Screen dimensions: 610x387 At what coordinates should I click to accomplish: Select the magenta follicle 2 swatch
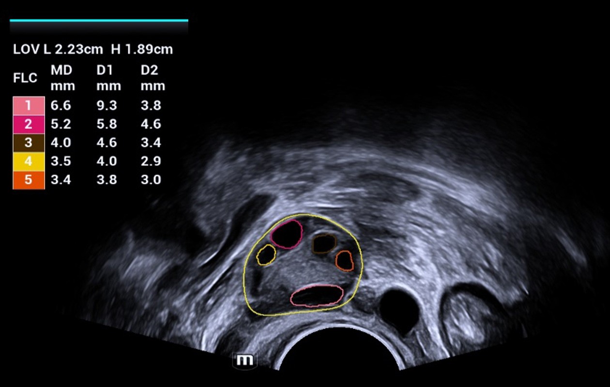(29, 124)
